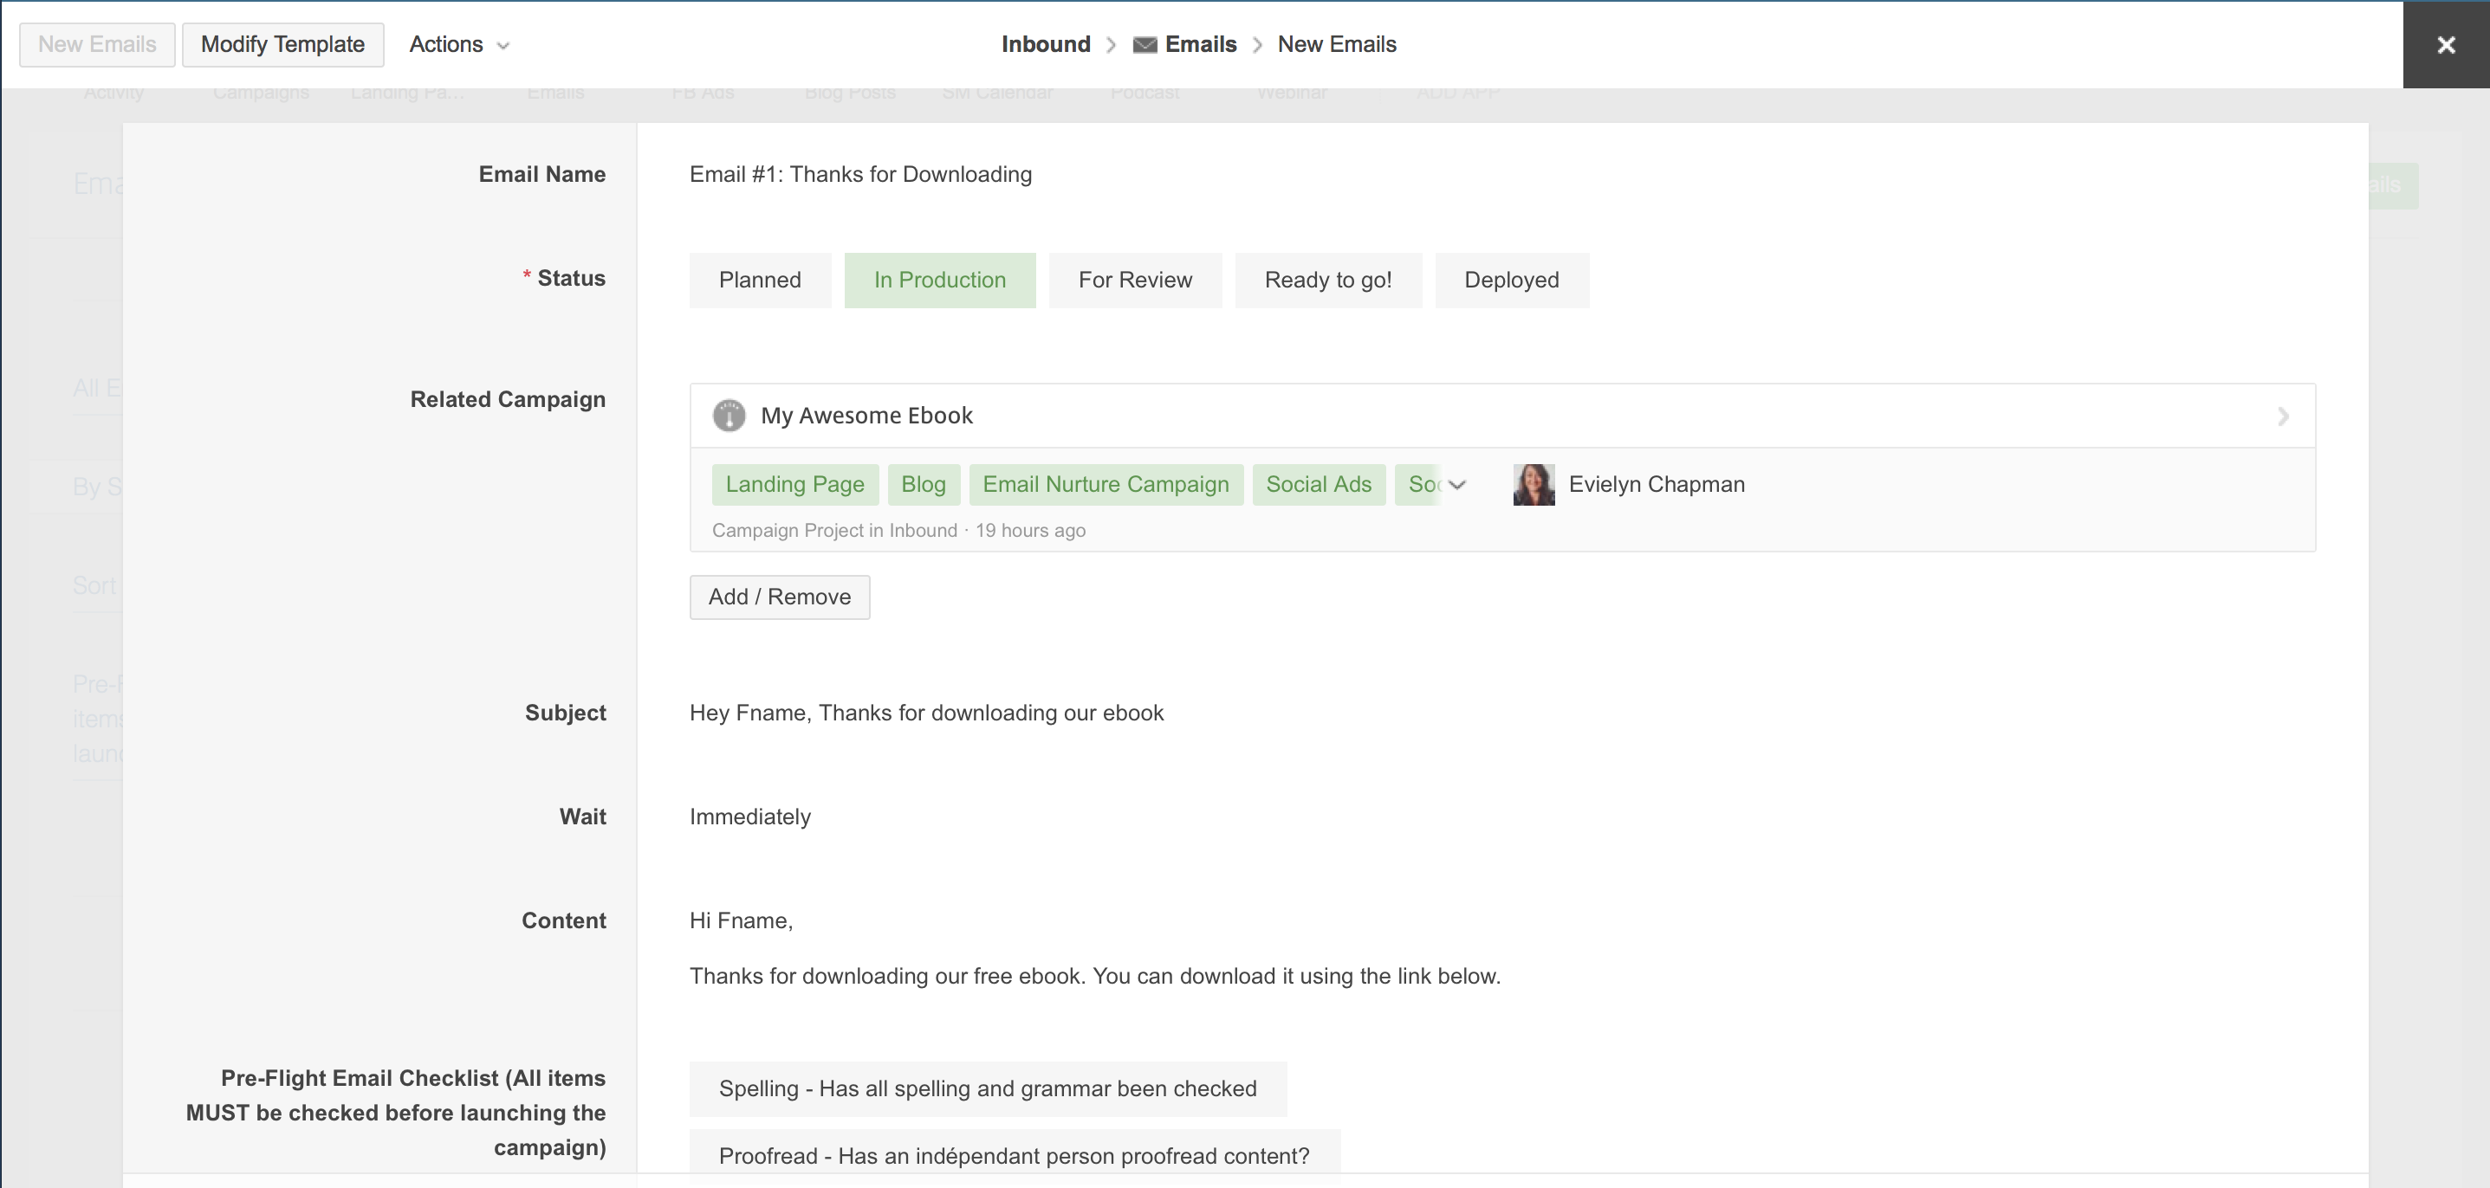Screen dimensions: 2490x1188
Task: Click the Landing Page tag
Action: (x=794, y=485)
